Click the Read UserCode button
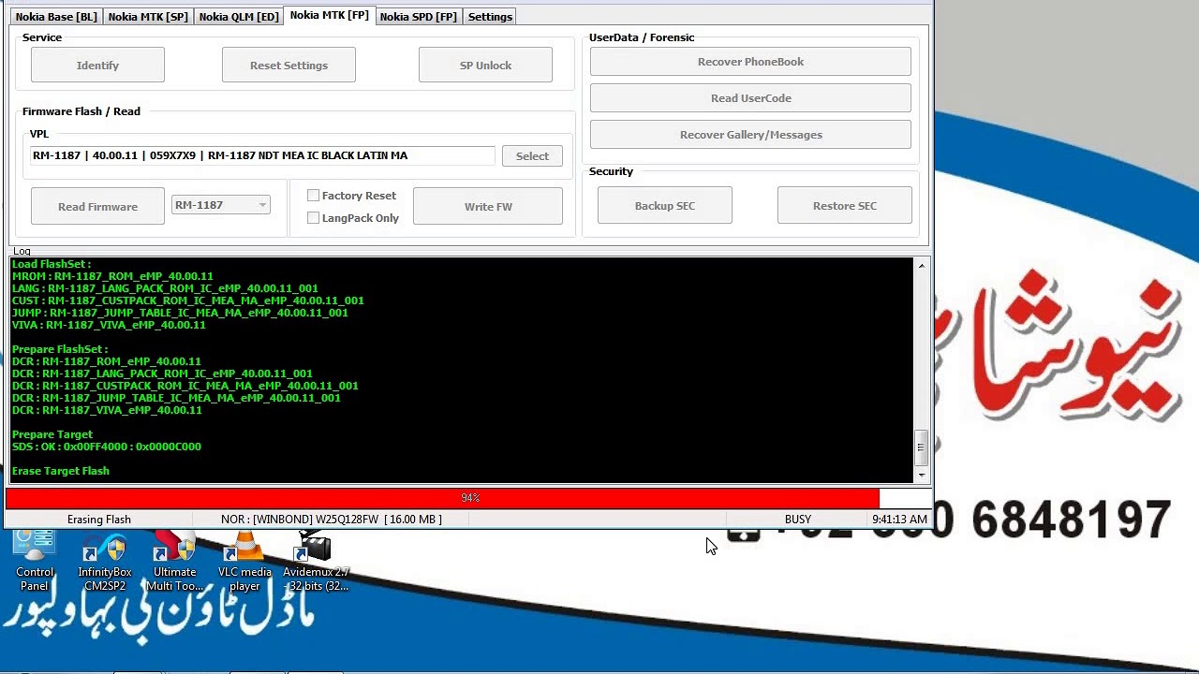This screenshot has width=1199, height=674. point(750,98)
